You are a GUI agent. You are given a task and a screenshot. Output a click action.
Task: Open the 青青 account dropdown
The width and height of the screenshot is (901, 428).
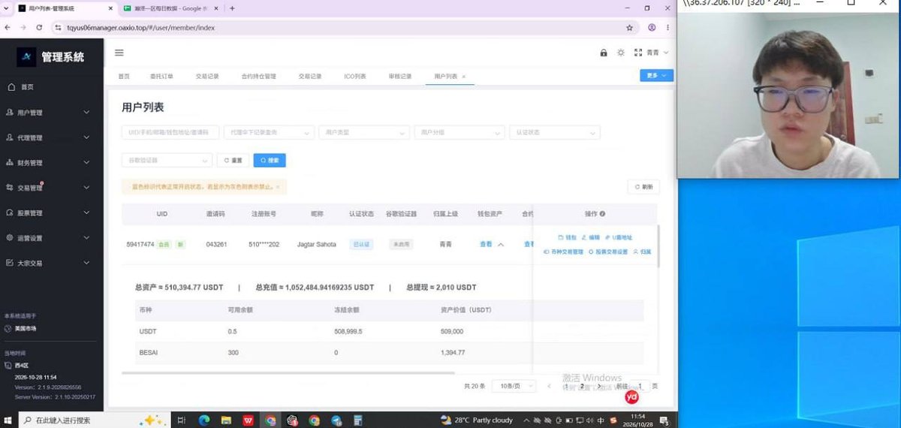click(x=657, y=53)
